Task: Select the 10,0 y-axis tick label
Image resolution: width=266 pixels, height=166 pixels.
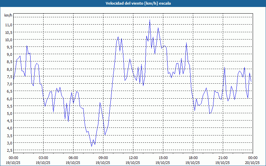Action: click(x=8, y=40)
